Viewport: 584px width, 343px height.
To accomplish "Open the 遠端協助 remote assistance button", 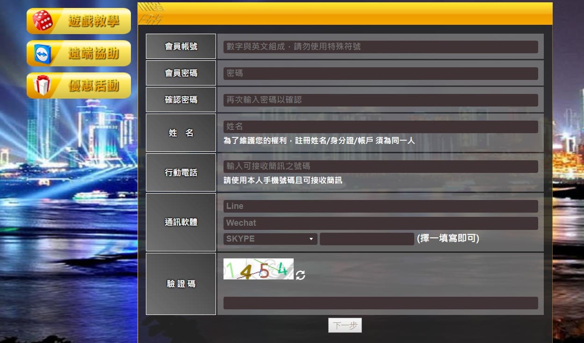I will coord(79,53).
